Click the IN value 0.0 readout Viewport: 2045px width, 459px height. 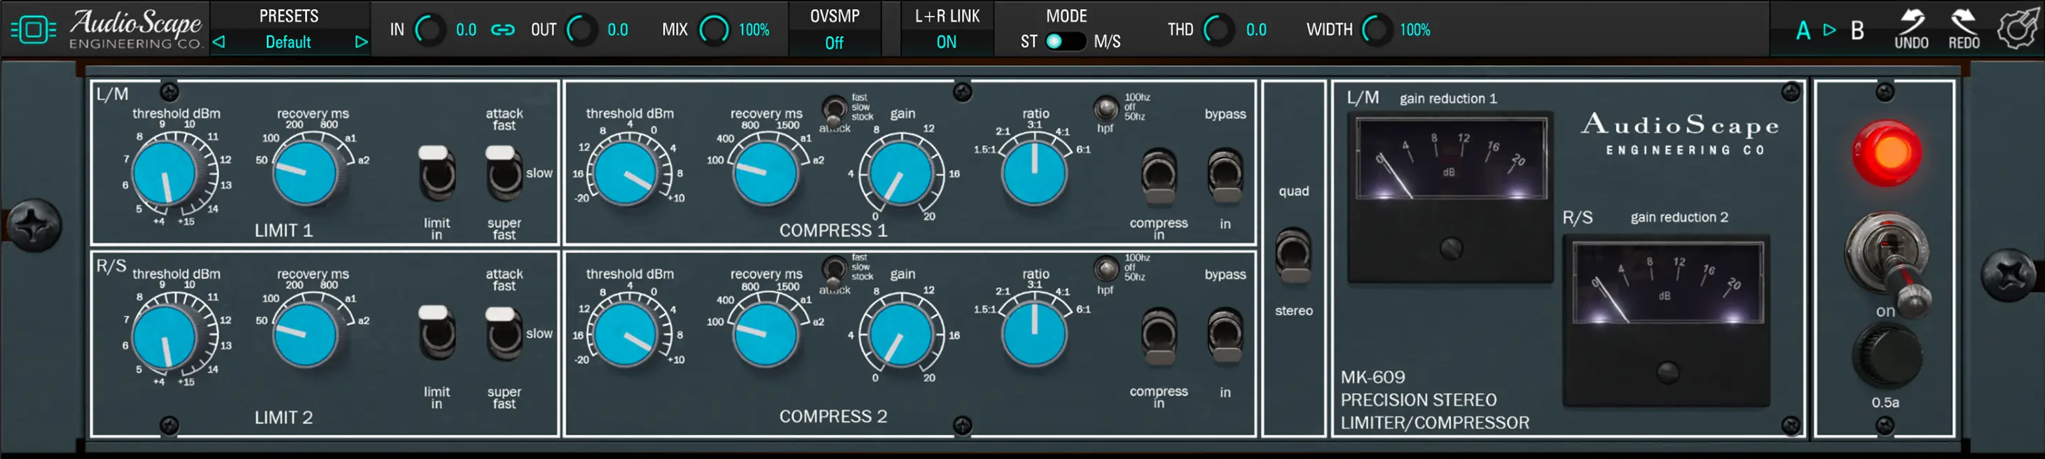tap(466, 30)
